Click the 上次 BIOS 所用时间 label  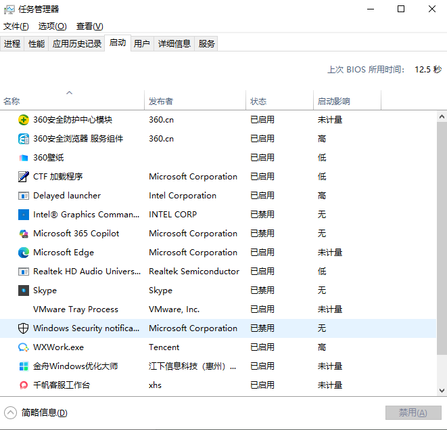coord(366,69)
